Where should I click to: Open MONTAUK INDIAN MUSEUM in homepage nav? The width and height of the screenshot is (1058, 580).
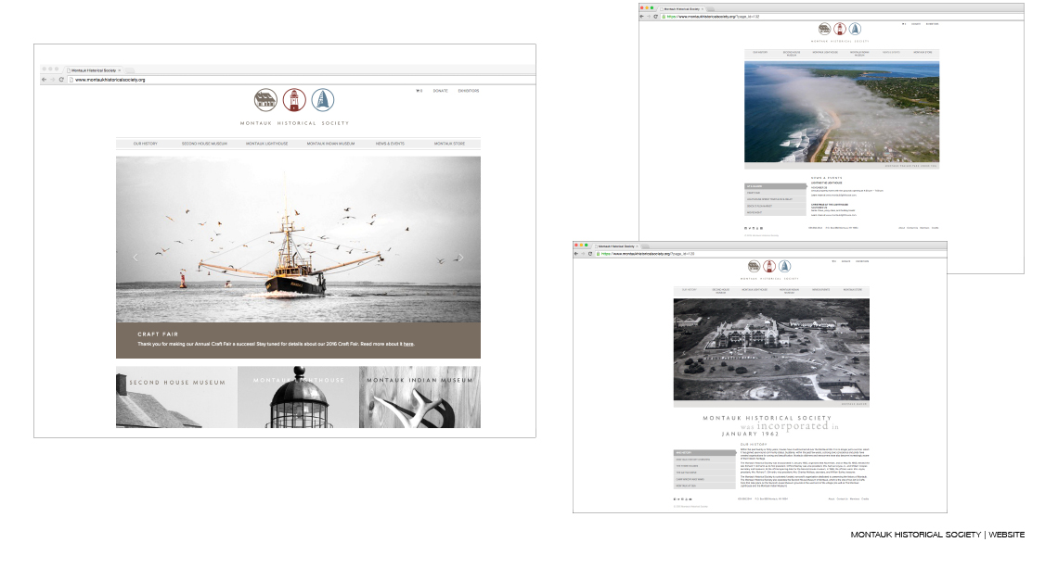coord(330,144)
